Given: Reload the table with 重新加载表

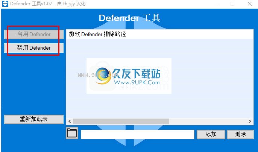Looking at the screenshot, I should click(34, 119).
